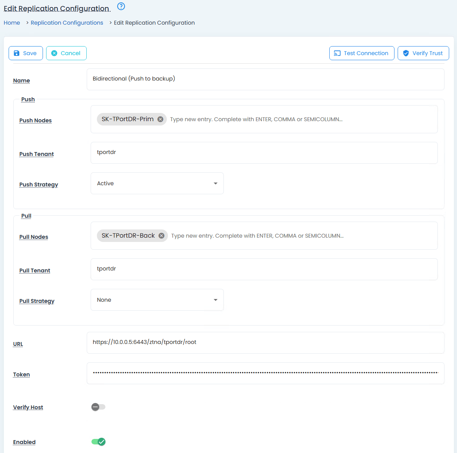Click the Push Nodes label
The image size is (457, 453).
tap(36, 120)
